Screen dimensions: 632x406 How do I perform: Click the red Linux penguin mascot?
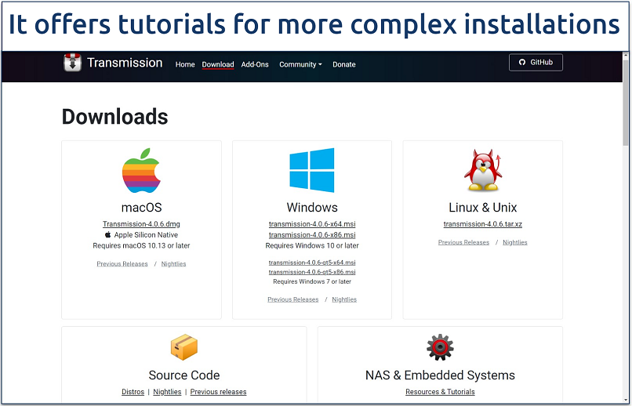tap(483, 170)
